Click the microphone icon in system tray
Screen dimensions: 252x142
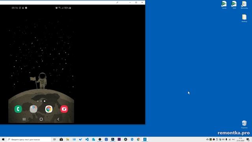pos(226,139)
